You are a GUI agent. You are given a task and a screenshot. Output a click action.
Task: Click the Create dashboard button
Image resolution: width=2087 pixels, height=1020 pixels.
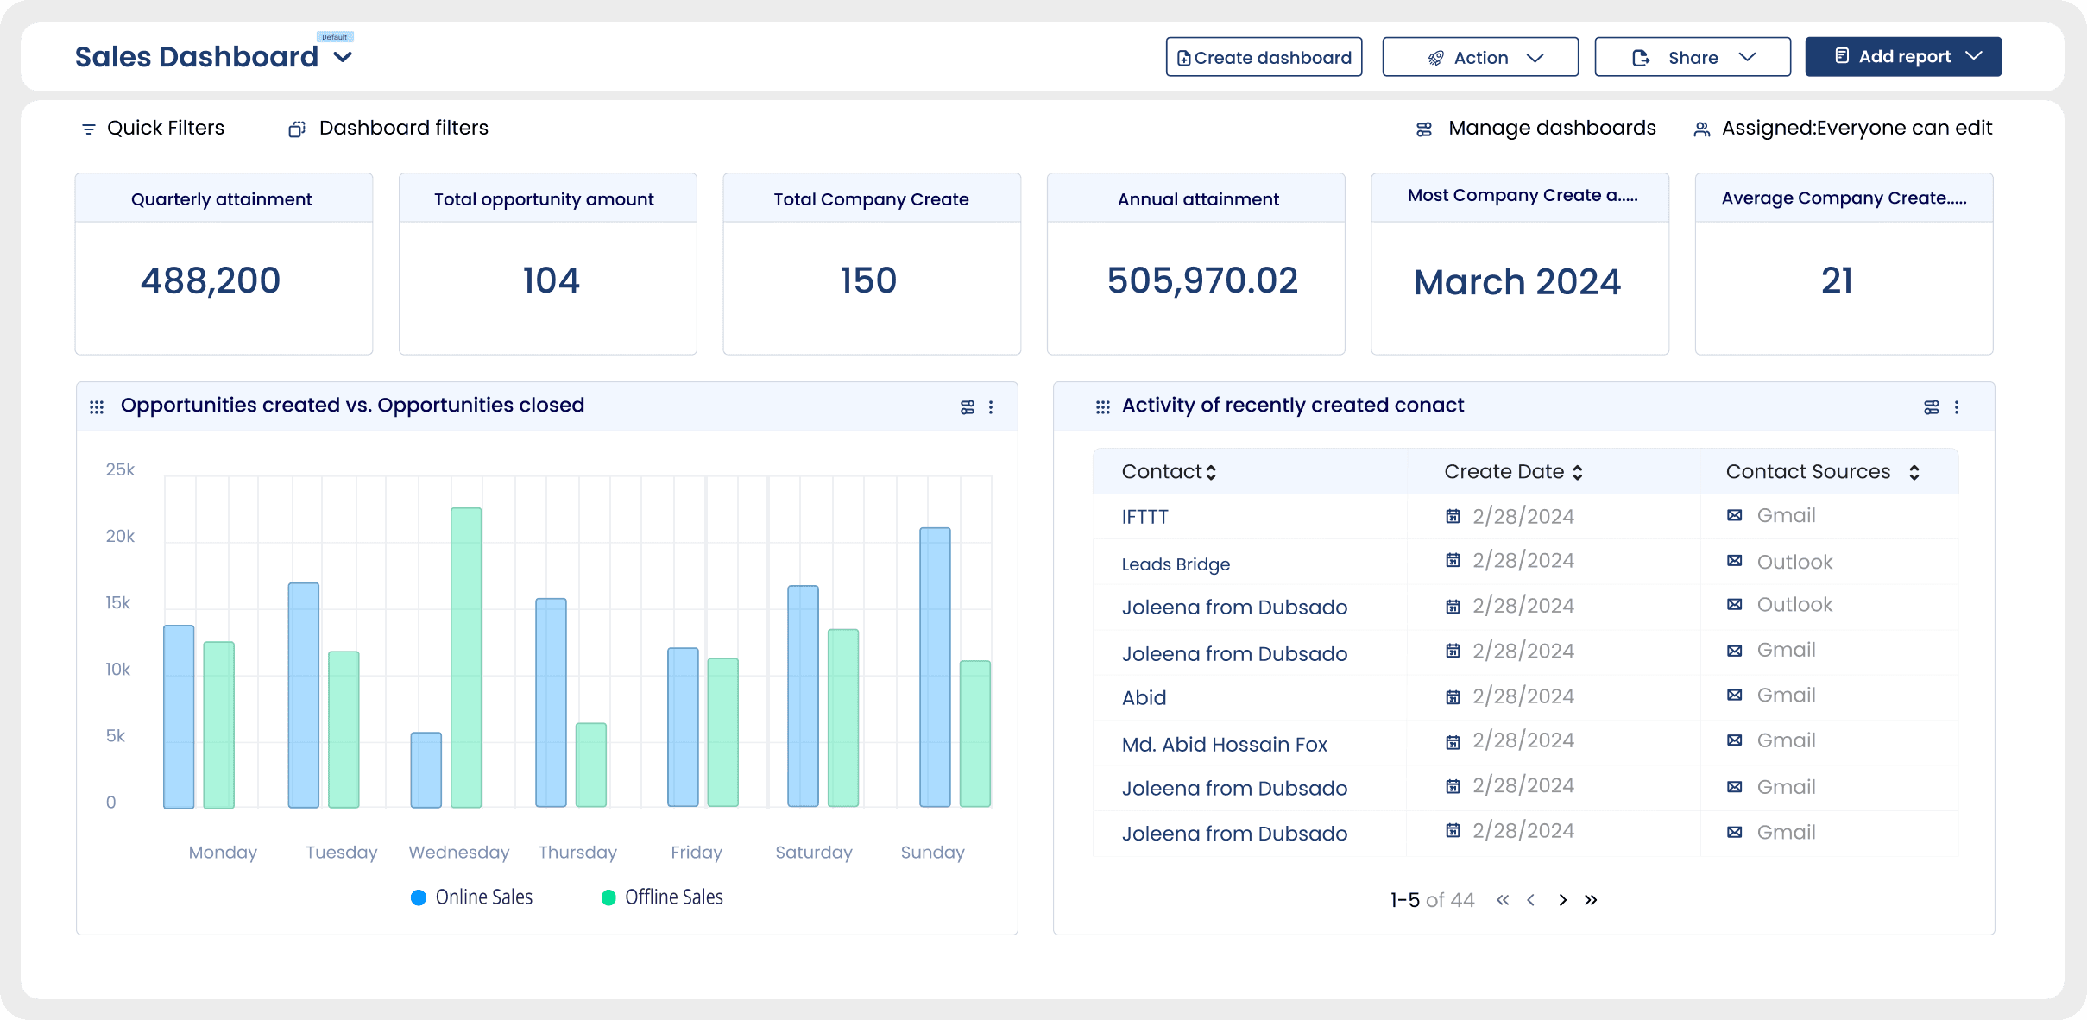(x=1262, y=56)
